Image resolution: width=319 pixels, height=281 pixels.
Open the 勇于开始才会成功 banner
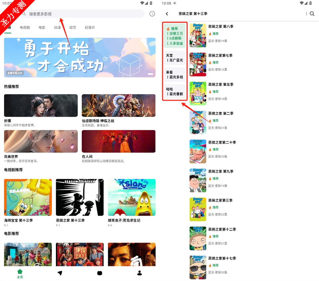80,57
